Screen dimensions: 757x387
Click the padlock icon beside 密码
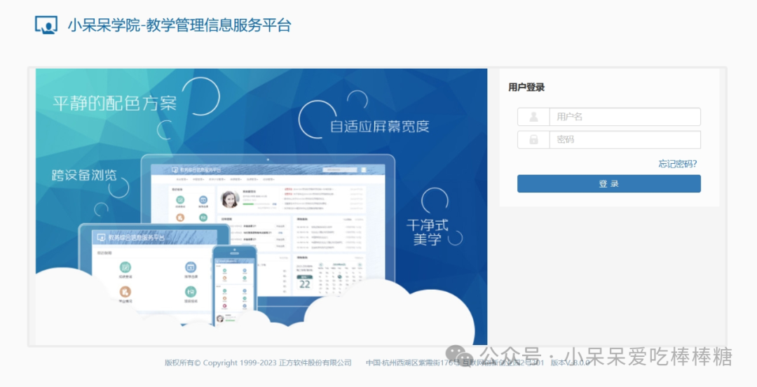(533, 140)
